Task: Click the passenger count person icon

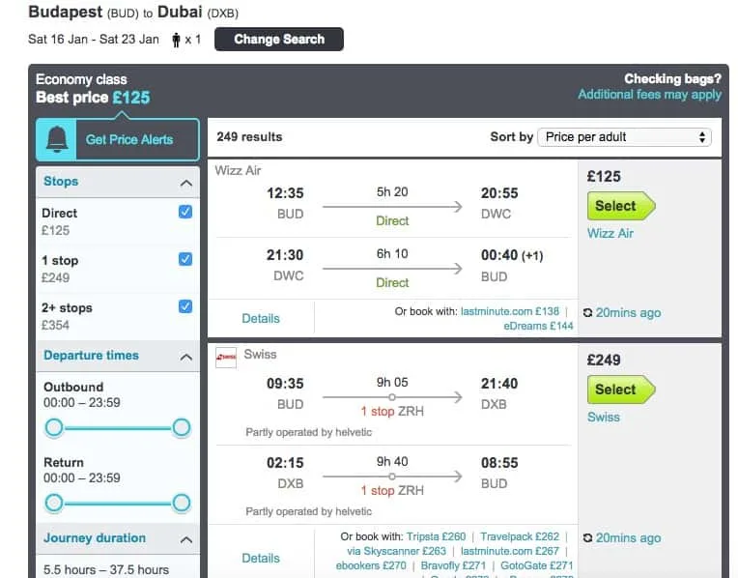Action: tap(176, 40)
